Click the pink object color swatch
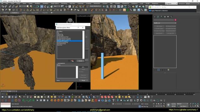 tap(175, 20)
